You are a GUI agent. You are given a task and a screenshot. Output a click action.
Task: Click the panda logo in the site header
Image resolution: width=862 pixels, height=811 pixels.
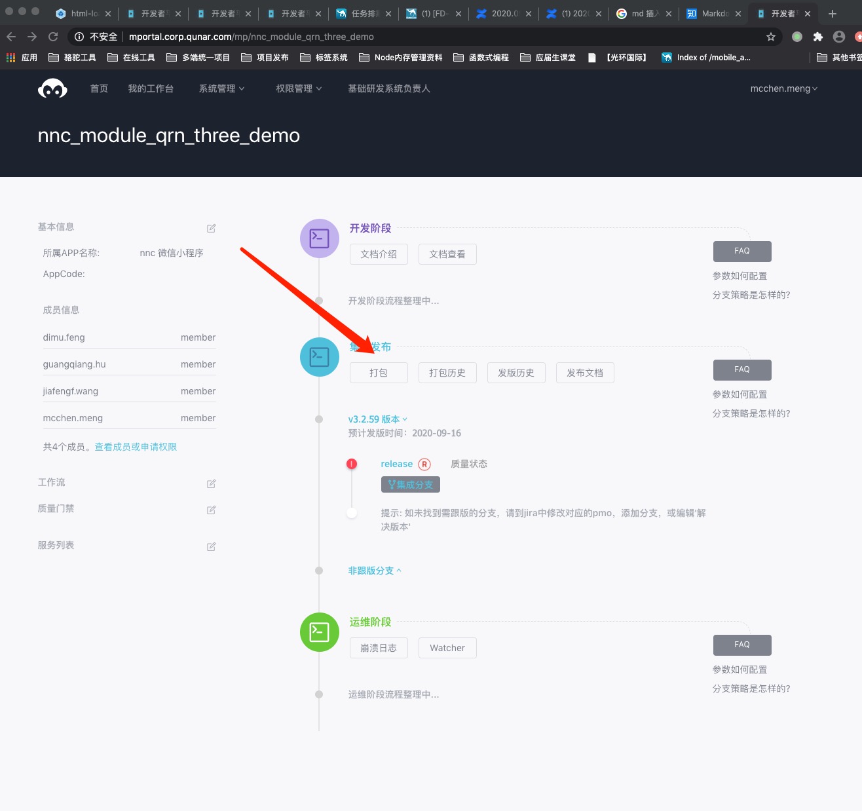(x=52, y=88)
